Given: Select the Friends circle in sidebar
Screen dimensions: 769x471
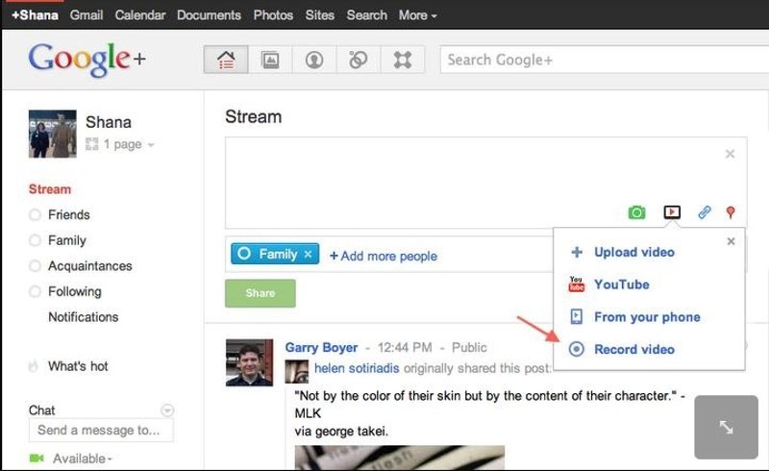Looking at the screenshot, I should click(x=68, y=215).
